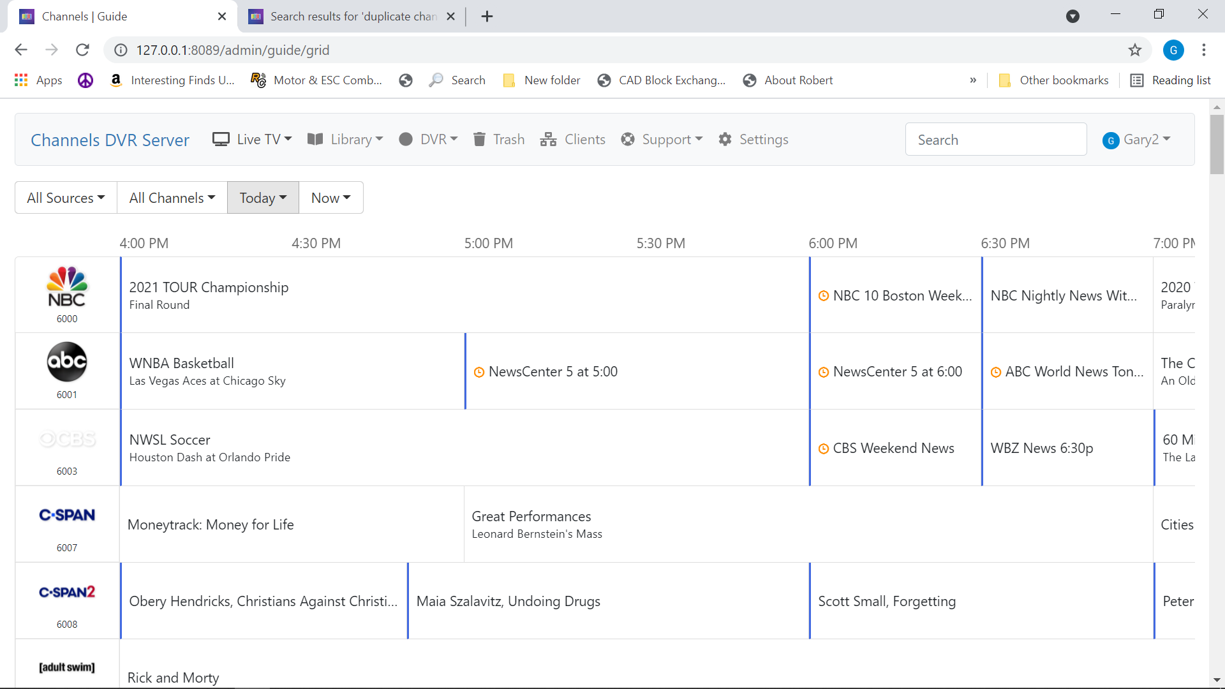
Task: Open the Gary2 user account menu
Action: 1136,140
